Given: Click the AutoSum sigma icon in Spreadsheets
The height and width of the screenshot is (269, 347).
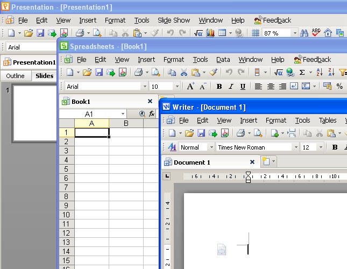Looking at the screenshot, I should 302,72.
